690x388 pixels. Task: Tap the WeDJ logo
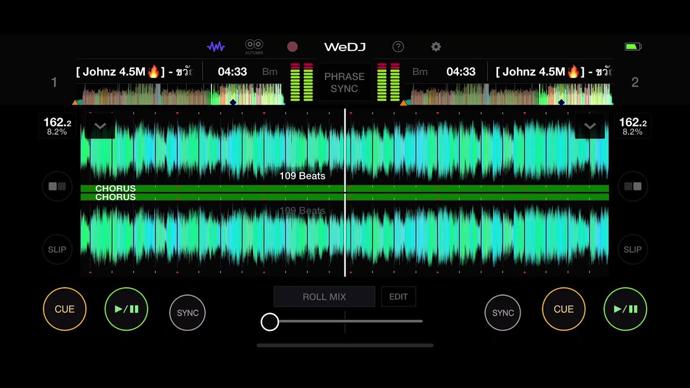pos(345,47)
